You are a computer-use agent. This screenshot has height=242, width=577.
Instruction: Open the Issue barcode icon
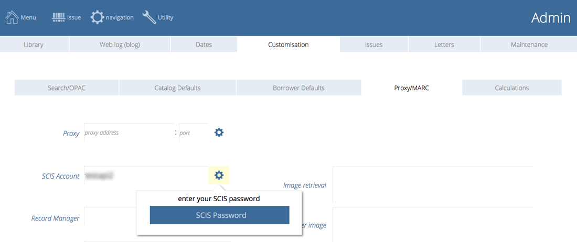point(58,17)
